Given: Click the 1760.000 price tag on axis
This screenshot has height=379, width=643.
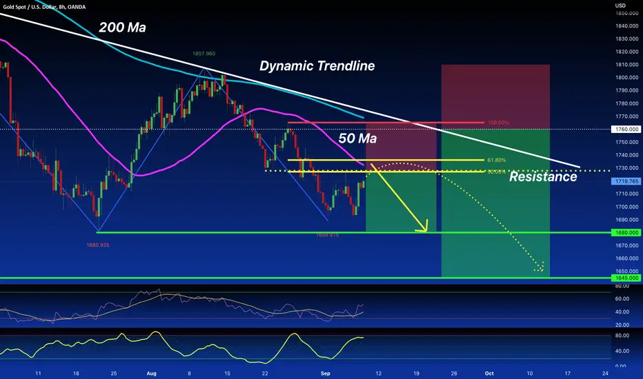Looking at the screenshot, I should (x=626, y=129).
